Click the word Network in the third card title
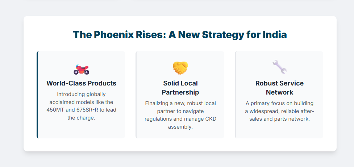This screenshot has width=354, height=167. pyautogui.click(x=279, y=92)
